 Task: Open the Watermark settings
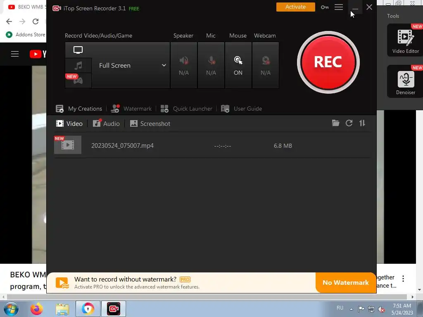tap(131, 109)
